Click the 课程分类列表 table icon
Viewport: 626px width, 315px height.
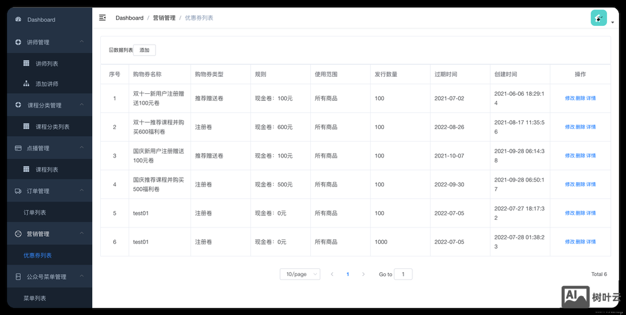coord(26,126)
